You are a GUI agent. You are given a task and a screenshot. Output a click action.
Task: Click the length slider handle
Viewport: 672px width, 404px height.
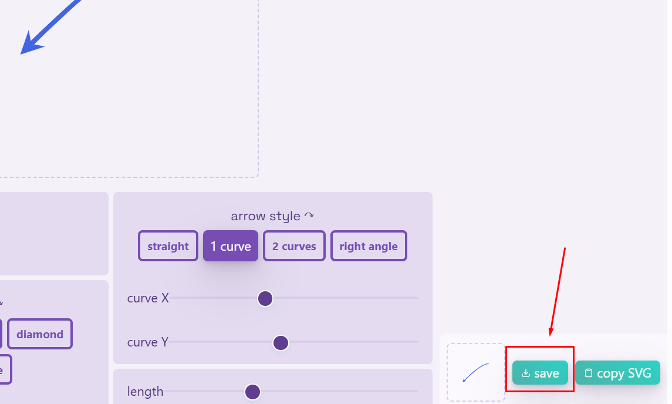(252, 391)
